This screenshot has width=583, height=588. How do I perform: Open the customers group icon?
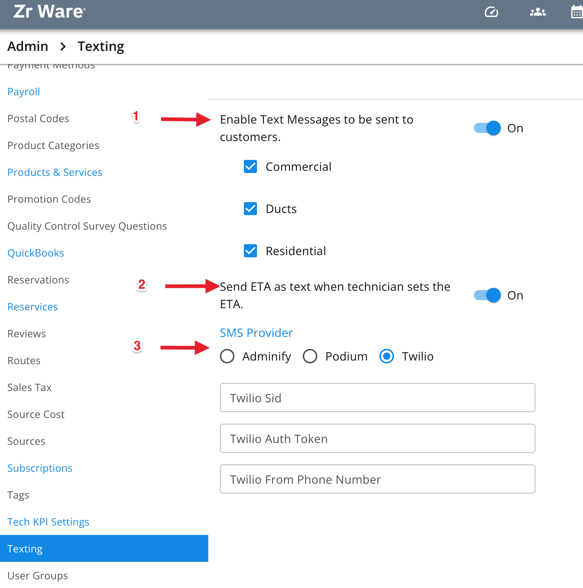(538, 12)
